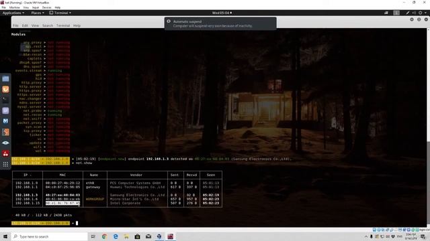Open Mail app from Windows taskbar
This screenshot has height=241, width=430.
pyautogui.click(x=148, y=236)
